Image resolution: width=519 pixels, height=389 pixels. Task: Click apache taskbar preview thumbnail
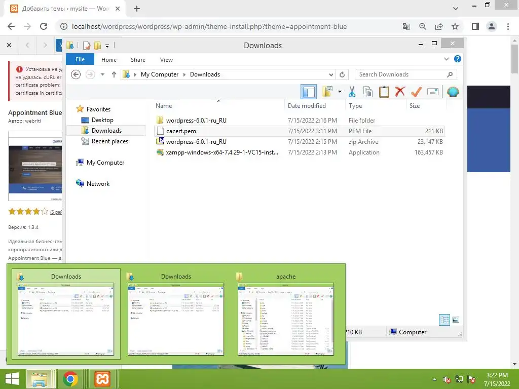286,314
